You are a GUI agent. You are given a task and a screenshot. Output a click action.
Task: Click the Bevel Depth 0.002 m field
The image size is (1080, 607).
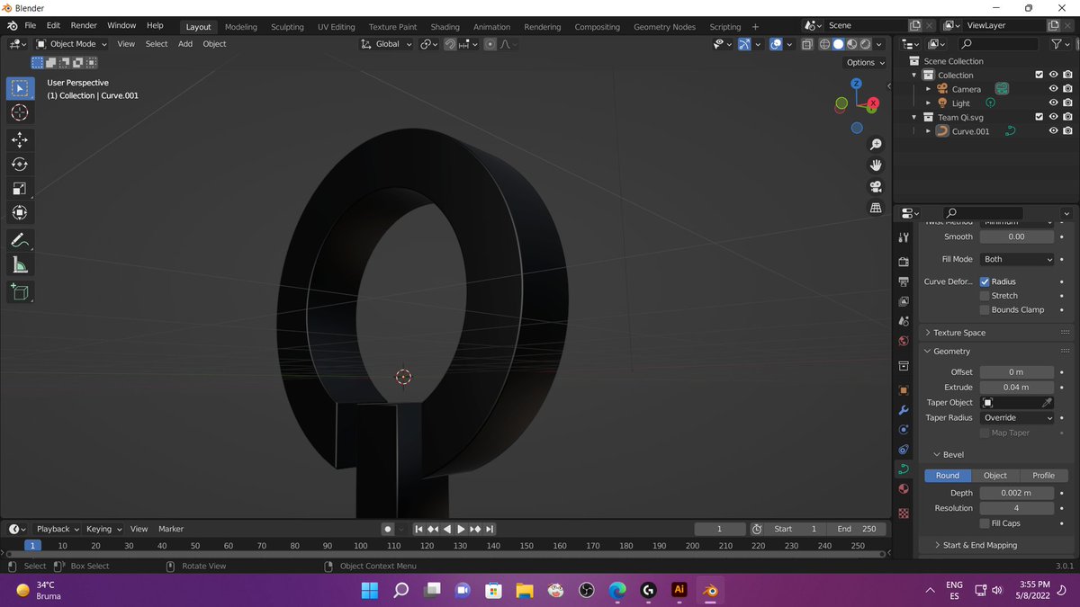(x=1017, y=493)
